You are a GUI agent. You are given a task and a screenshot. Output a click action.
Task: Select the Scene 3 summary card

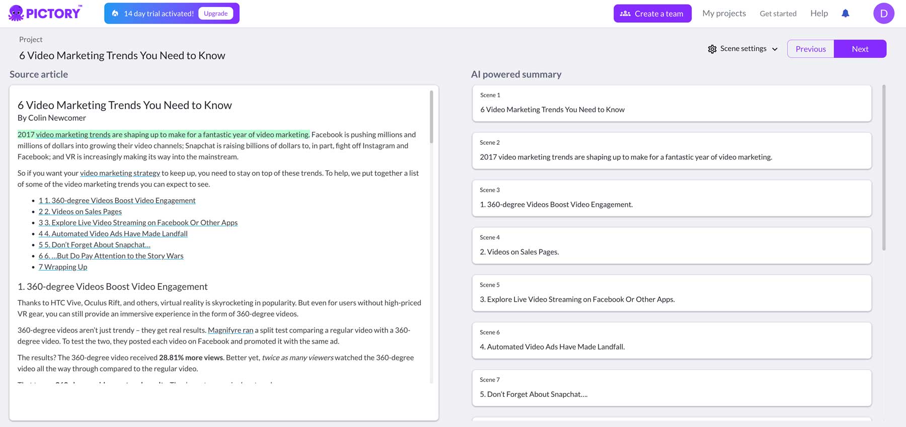pyautogui.click(x=671, y=198)
